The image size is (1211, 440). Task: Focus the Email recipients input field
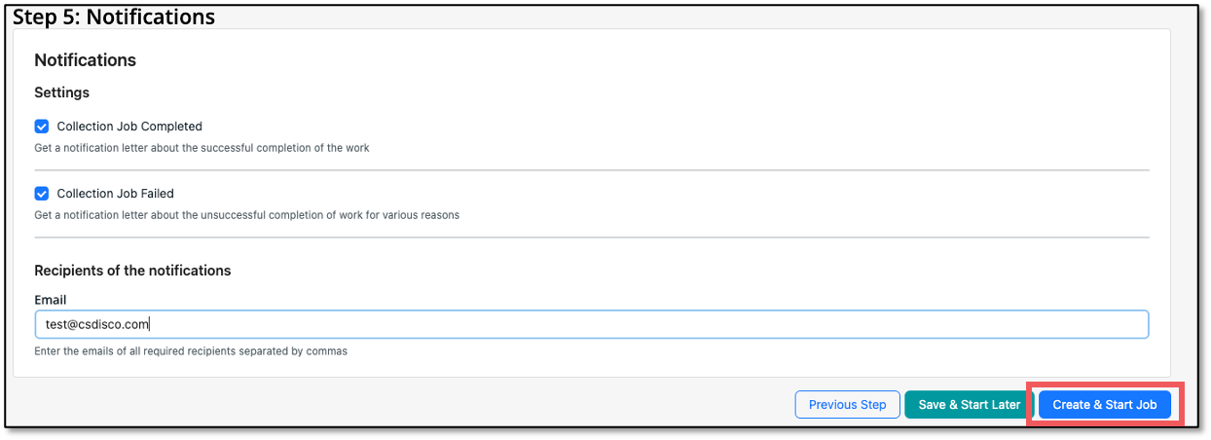592,324
